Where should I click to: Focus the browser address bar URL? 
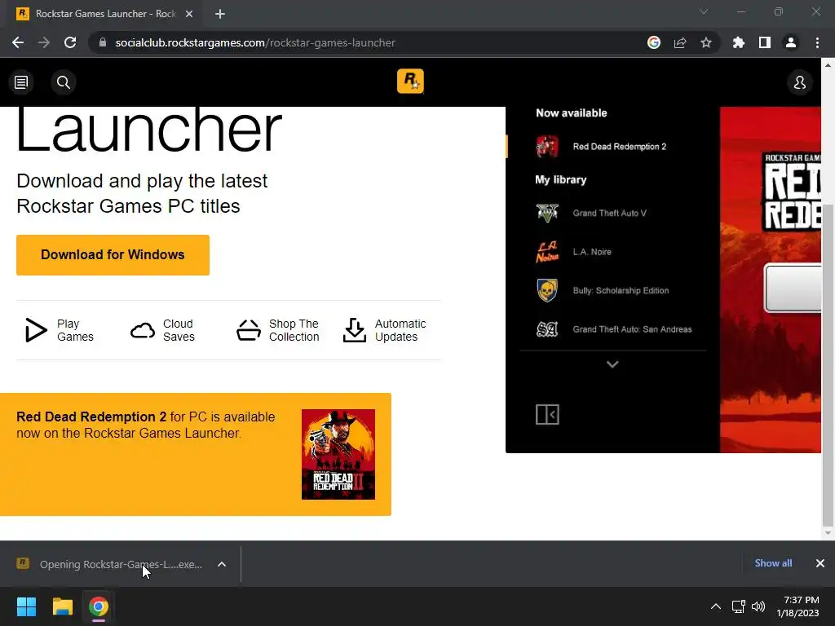click(x=255, y=42)
